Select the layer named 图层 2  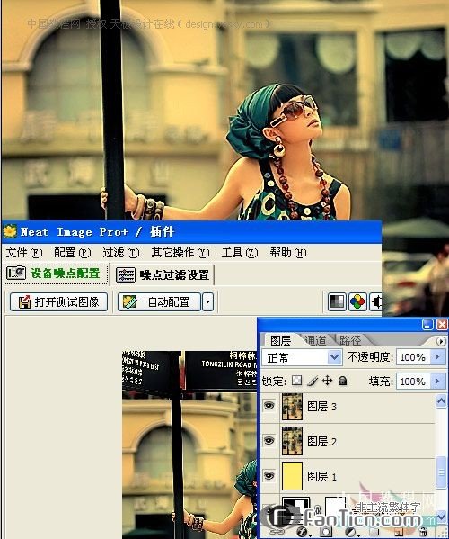pos(321,441)
